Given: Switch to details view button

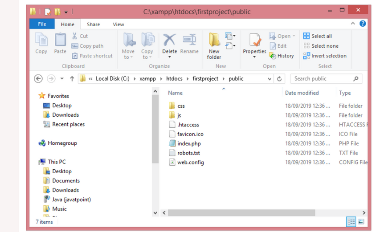Looking at the screenshot, I should (x=351, y=221).
